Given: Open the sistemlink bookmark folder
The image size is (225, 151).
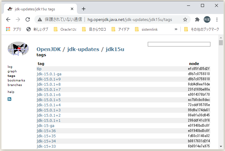Looking at the screenshot, I should pos(146,29).
